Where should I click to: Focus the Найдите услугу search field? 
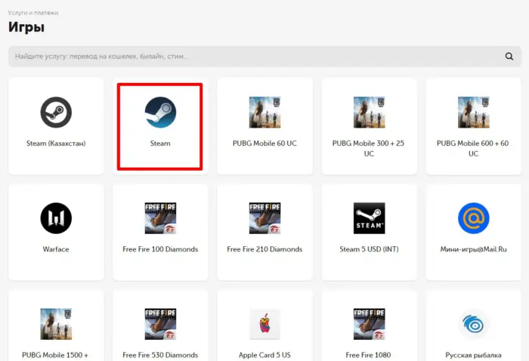click(264, 57)
